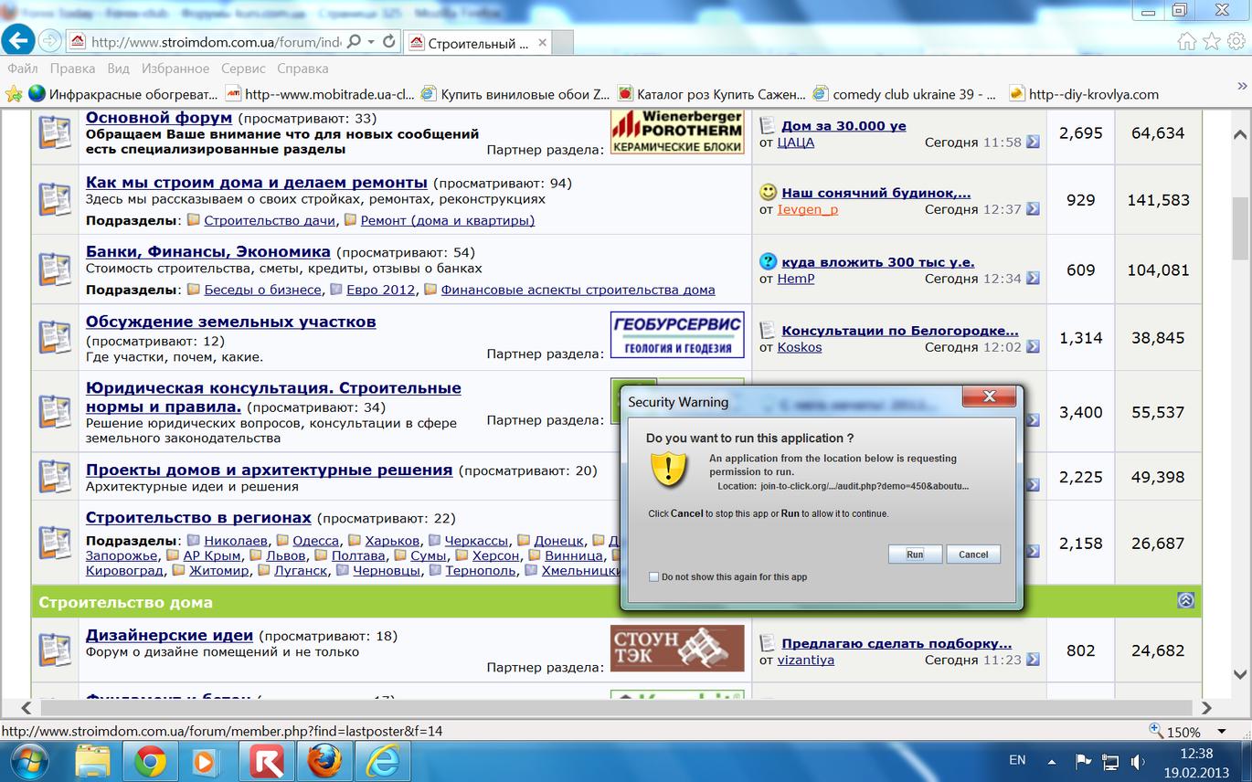1252x782 pixels.
Task: Close the Строительный tab with its X
Action: click(542, 42)
